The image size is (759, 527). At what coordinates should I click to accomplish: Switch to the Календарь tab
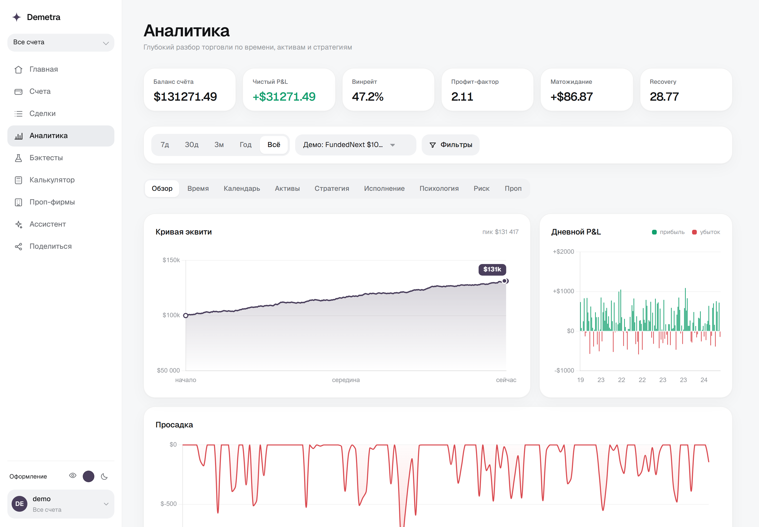coord(242,189)
